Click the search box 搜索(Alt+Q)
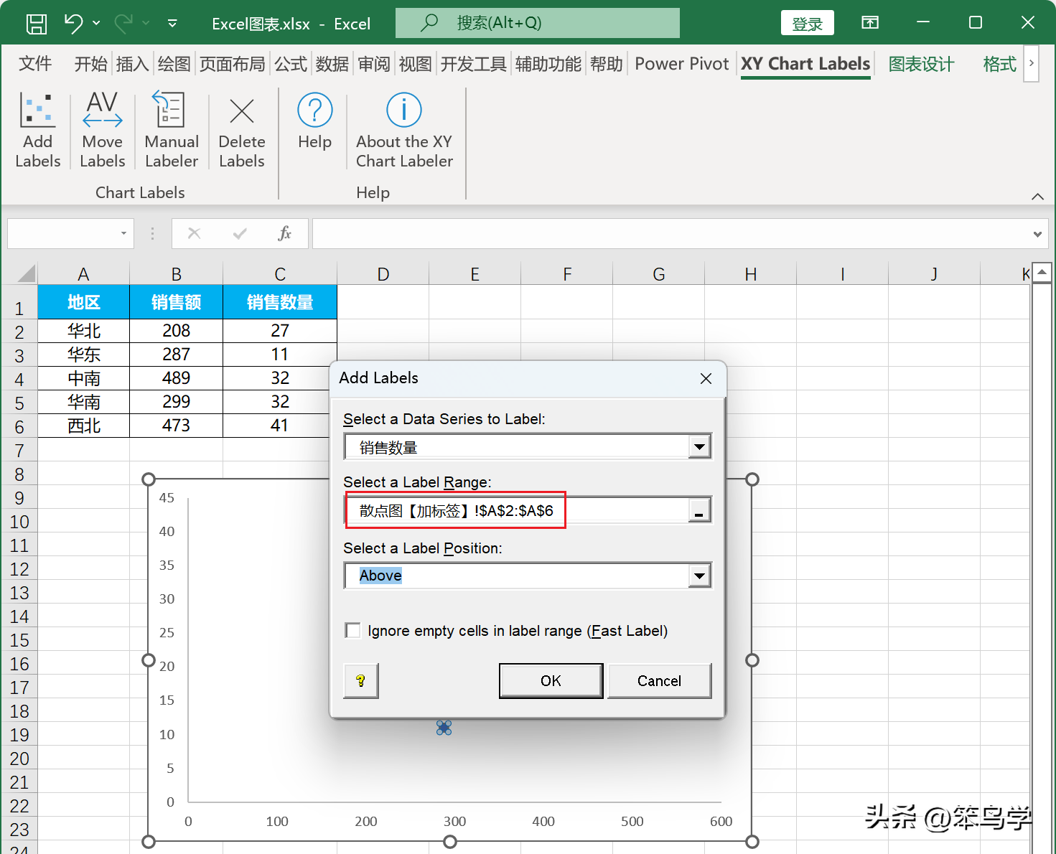The height and width of the screenshot is (854, 1056). click(537, 23)
